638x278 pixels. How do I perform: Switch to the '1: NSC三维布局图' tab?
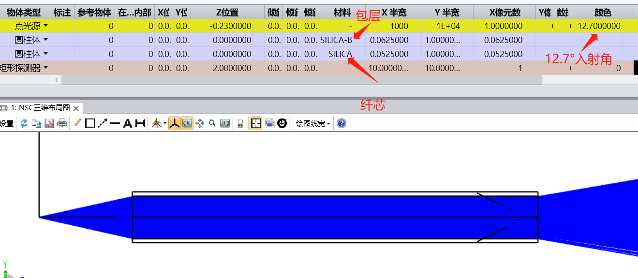pos(41,107)
